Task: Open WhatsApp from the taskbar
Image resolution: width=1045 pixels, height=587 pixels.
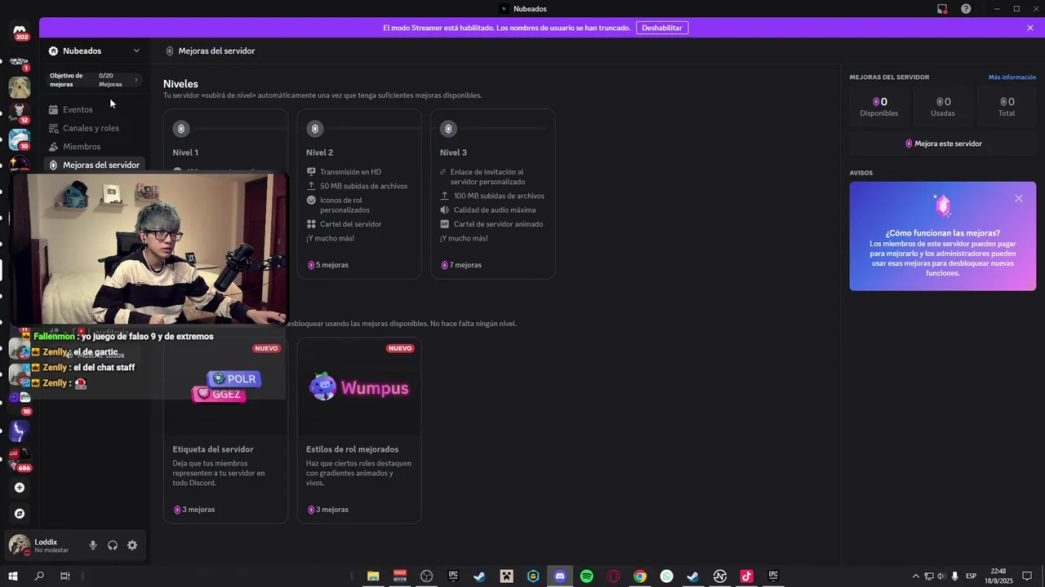Action: [x=667, y=576]
